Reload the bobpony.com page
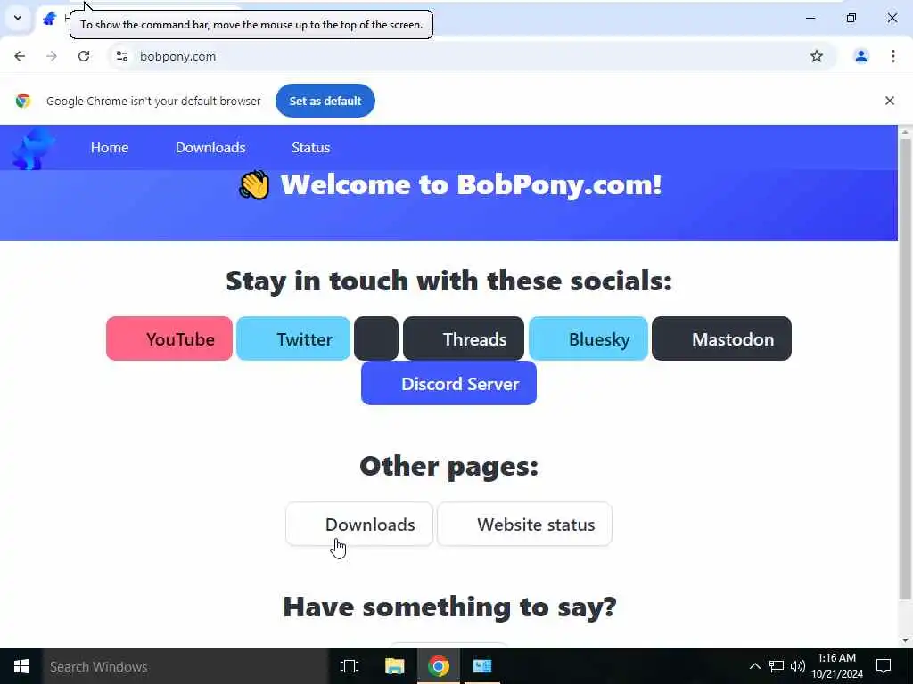 coord(84,56)
